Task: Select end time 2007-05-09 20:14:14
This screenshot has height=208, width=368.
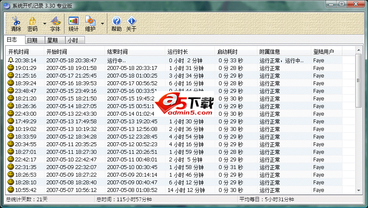Action: click(x=132, y=175)
